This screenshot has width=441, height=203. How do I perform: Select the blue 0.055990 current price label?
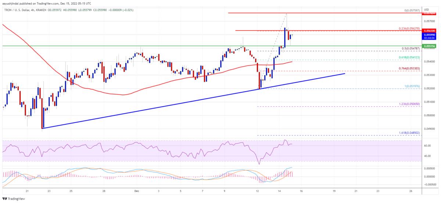coord(429,35)
